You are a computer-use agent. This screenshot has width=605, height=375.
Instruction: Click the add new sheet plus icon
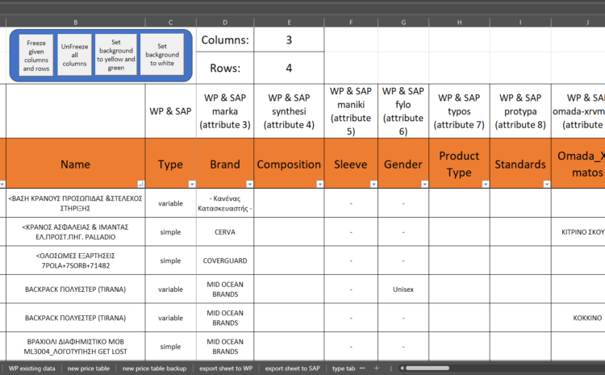click(x=376, y=368)
